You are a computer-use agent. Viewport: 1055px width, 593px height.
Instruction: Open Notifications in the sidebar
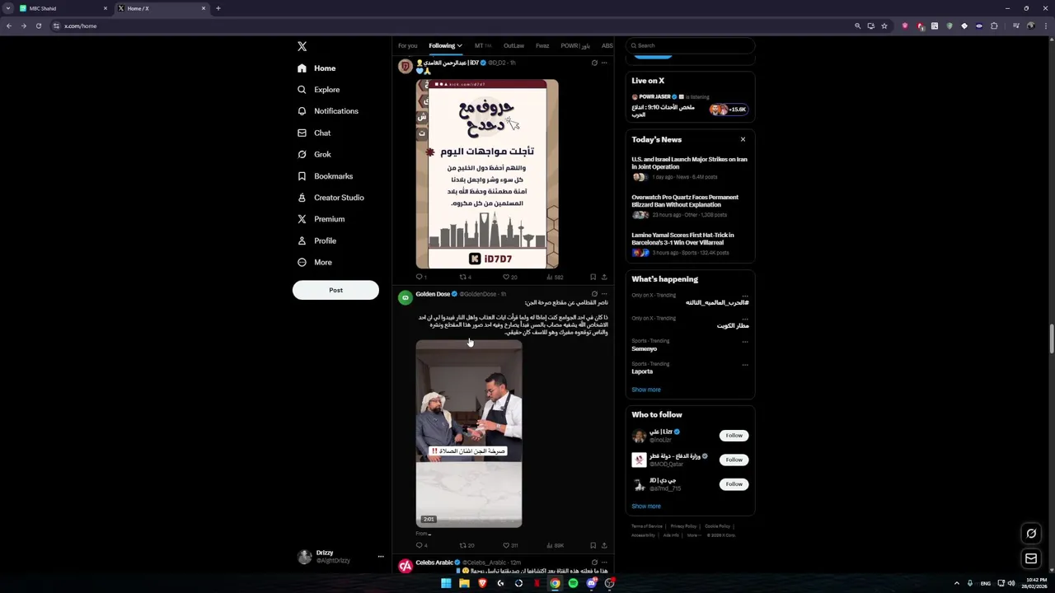tap(327, 111)
